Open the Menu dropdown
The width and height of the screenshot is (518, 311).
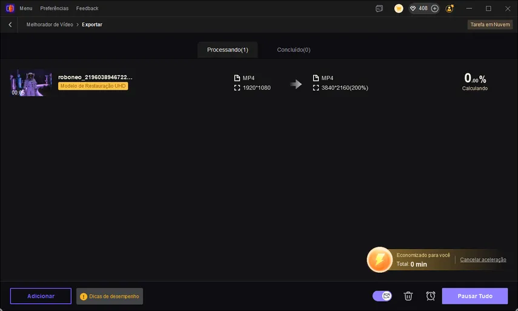[26, 8]
